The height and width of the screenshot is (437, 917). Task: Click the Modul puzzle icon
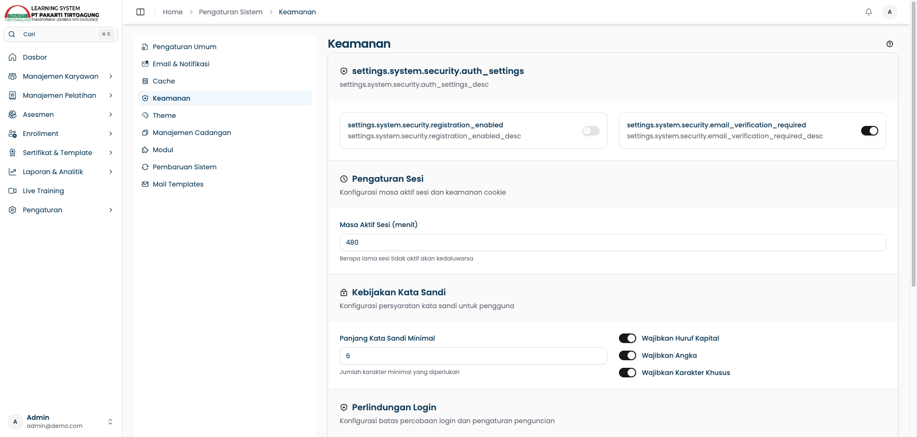pos(145,150)
